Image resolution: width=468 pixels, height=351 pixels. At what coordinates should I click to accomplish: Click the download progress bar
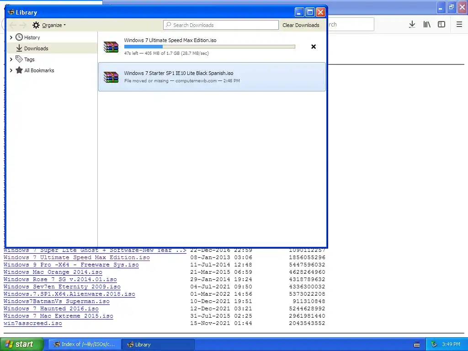[x=209, y=47]
